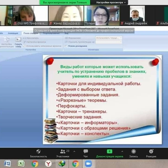Viewport: 168px width, 168px height.
Task: Select the Андрей Андреюк video thumbnail
Action: tap(137, 15)
